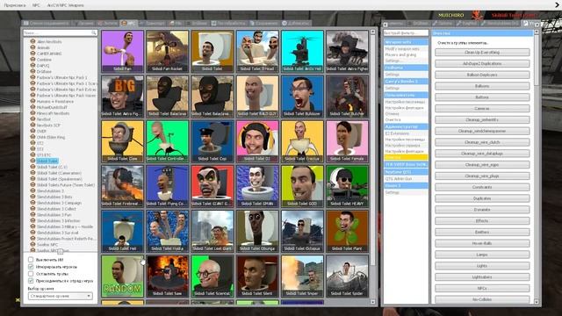Viewport: 562px width, 316px height.
Task: Spawn Skibidi Toilet GOD
Action: click(x=302, y=186)
